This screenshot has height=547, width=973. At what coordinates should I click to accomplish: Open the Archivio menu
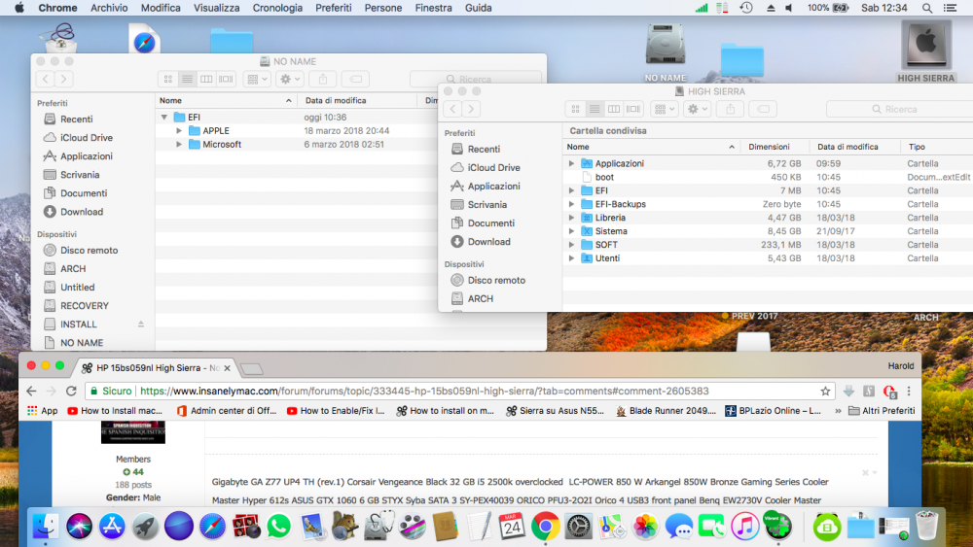tap(109, 8)
